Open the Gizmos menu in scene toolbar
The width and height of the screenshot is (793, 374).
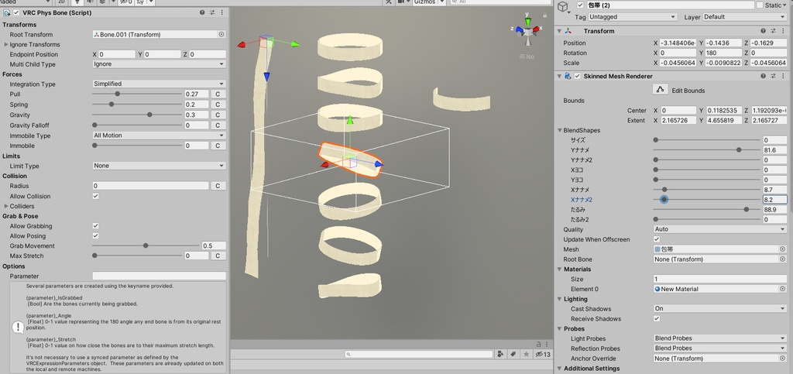[x=429, y=2]
